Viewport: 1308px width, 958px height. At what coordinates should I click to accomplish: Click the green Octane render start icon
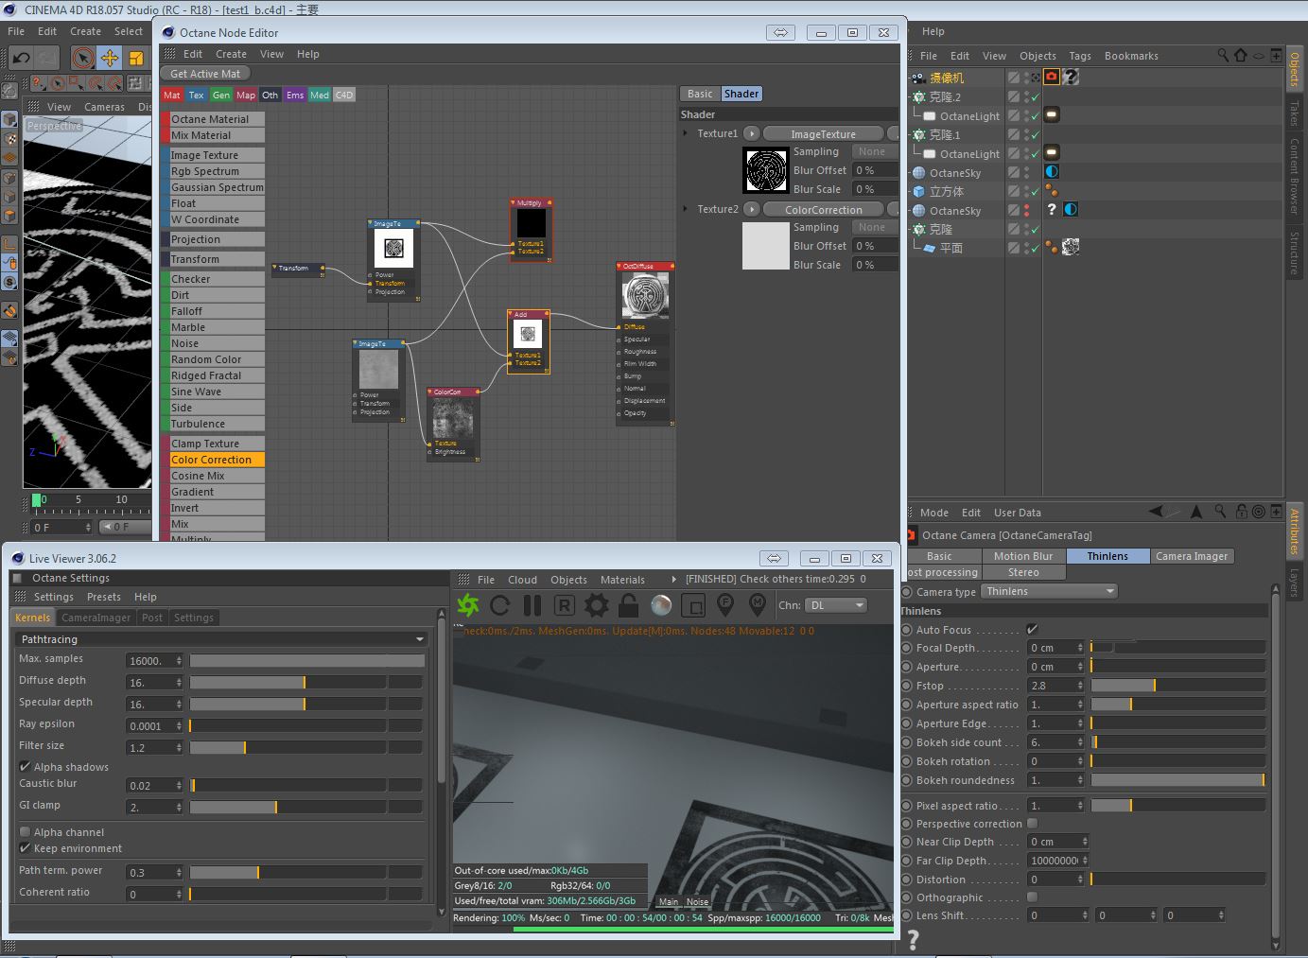[x=468, y=605]
